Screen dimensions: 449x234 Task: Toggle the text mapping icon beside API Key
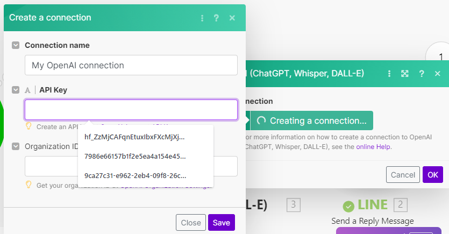(27, 90)
